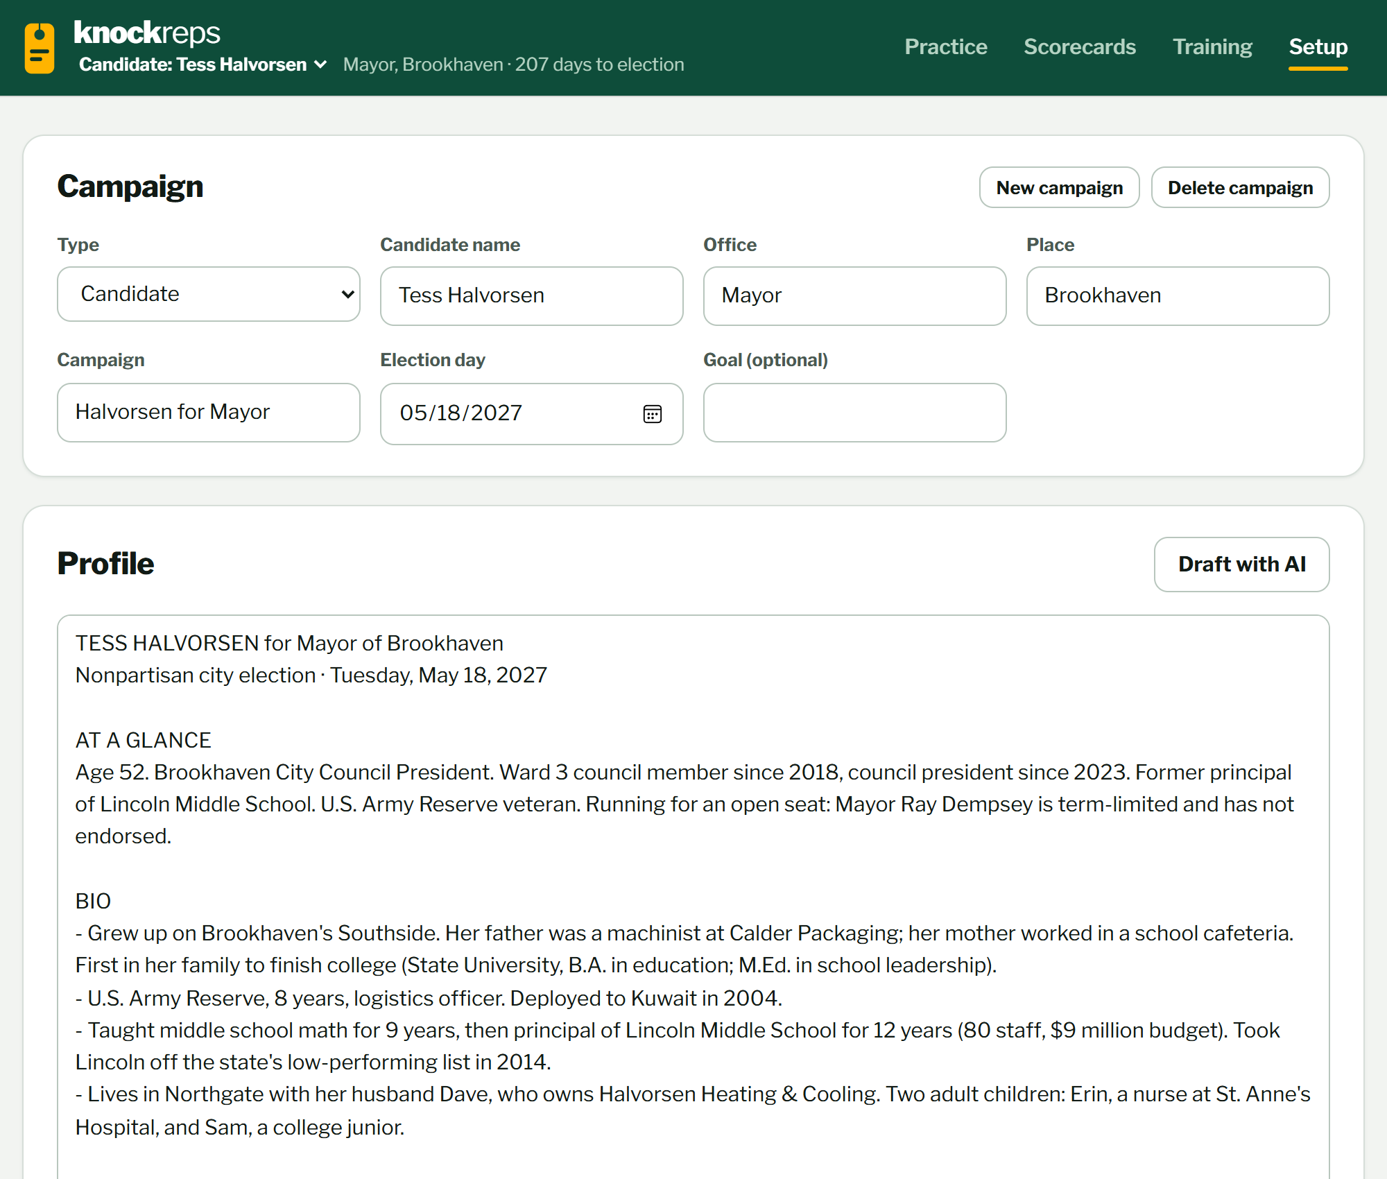Click the Delete campaign button

point(1240,187)
